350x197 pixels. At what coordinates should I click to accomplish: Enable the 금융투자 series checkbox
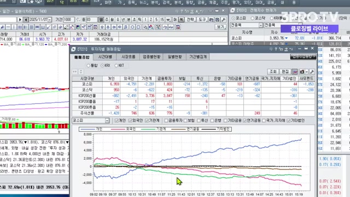tap(166, 120)
